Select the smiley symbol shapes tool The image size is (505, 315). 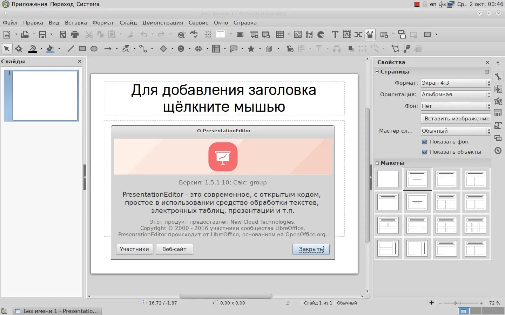[x=181, y=49]
